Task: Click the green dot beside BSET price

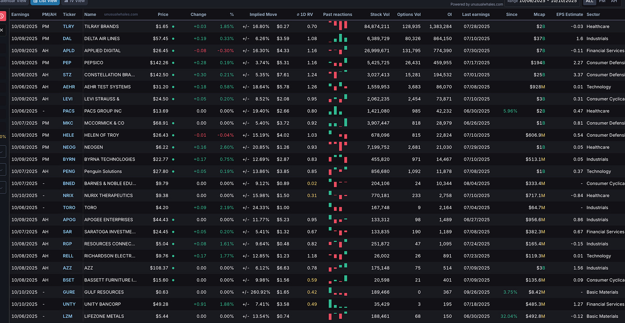Action: click(173, 280)
